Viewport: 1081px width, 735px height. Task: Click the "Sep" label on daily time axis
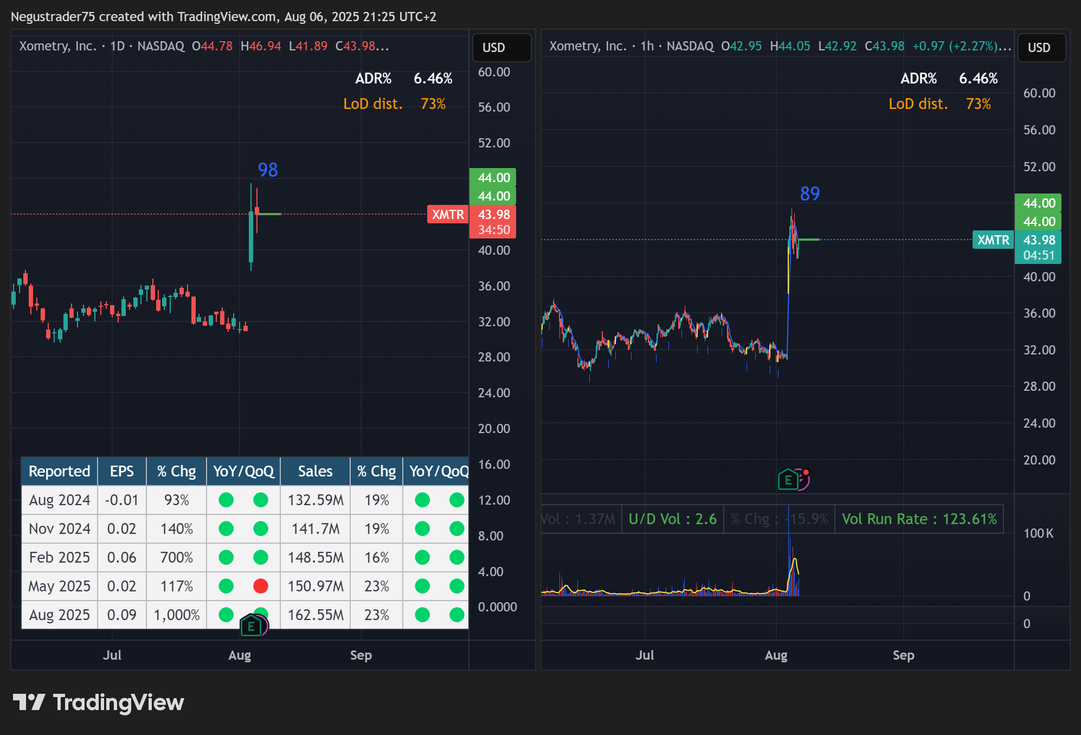[x=361, y=655]
